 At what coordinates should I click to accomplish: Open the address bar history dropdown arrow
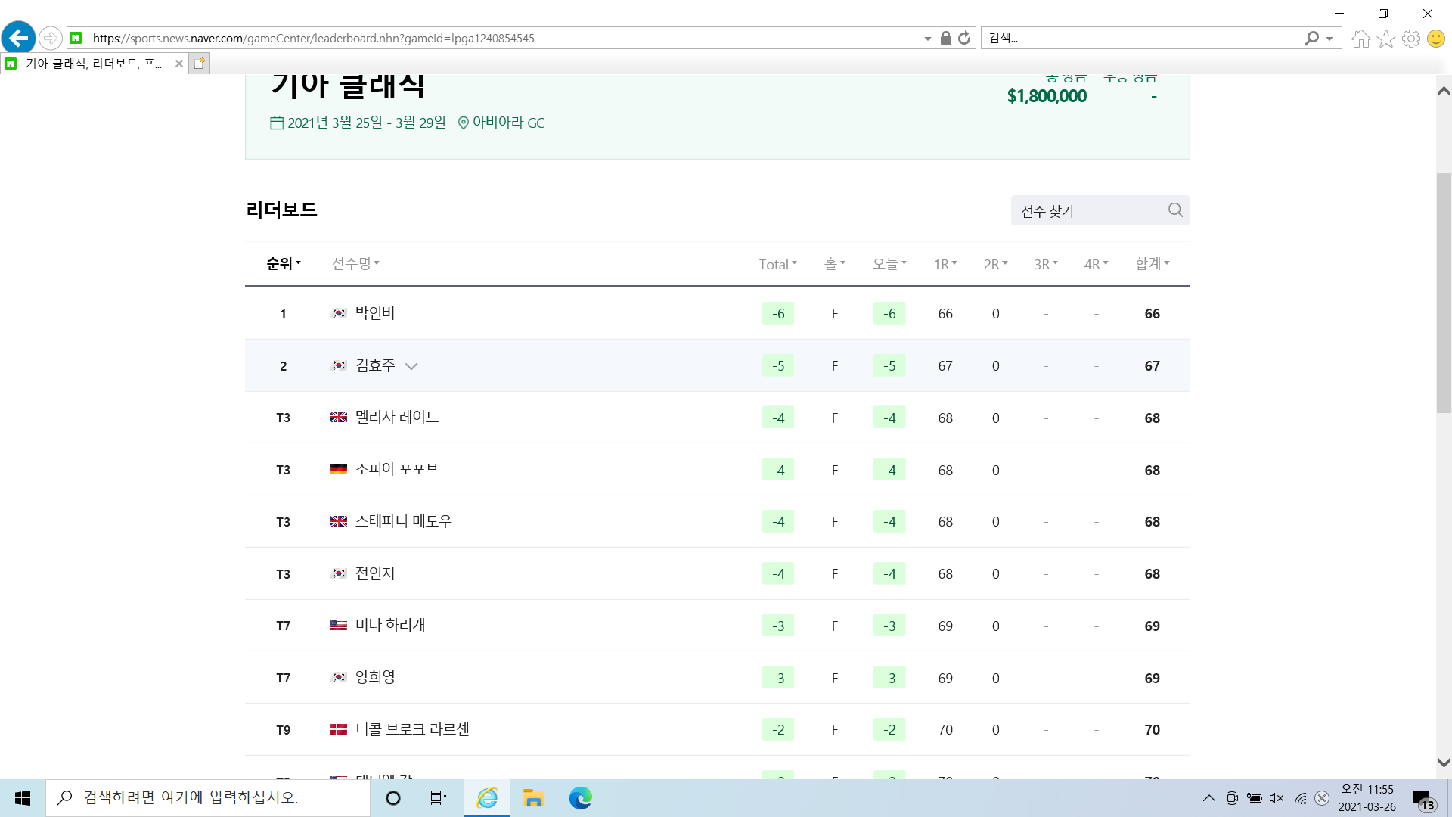(x=928, y=39)
